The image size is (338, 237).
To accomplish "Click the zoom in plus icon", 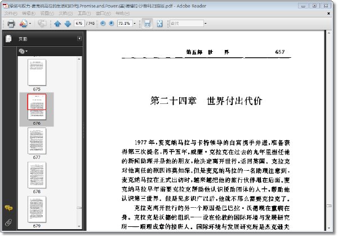I will (111, 23).
